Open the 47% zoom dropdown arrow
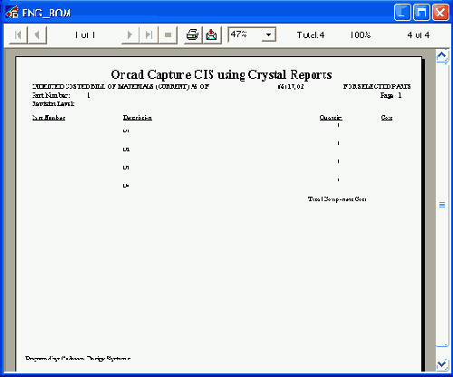 (x=268, y=34)
